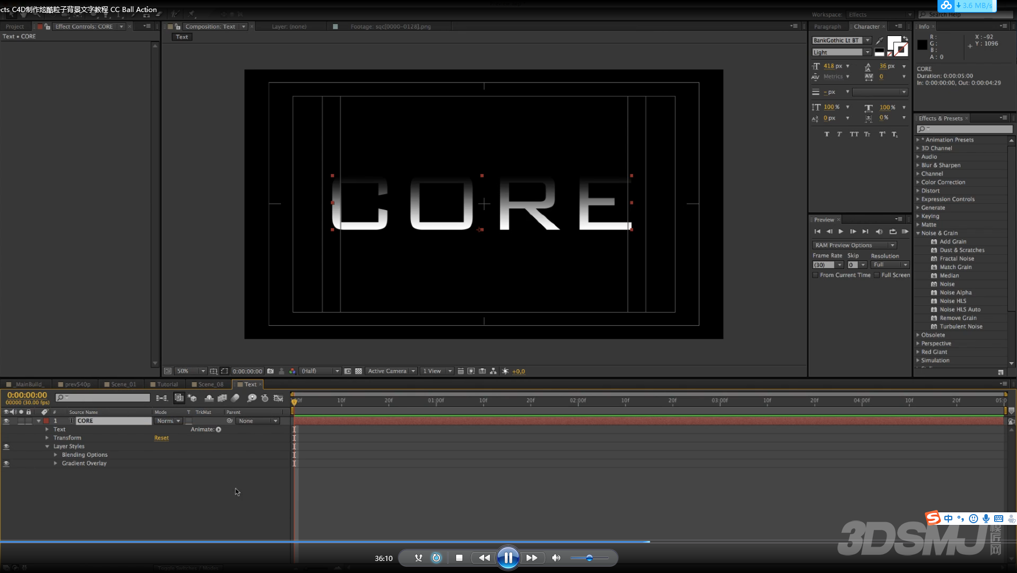The width and height of the screenshot is (1017, 573).
Task: Toggle Gradient Overlay visibility eye
Action: [6, 464]
